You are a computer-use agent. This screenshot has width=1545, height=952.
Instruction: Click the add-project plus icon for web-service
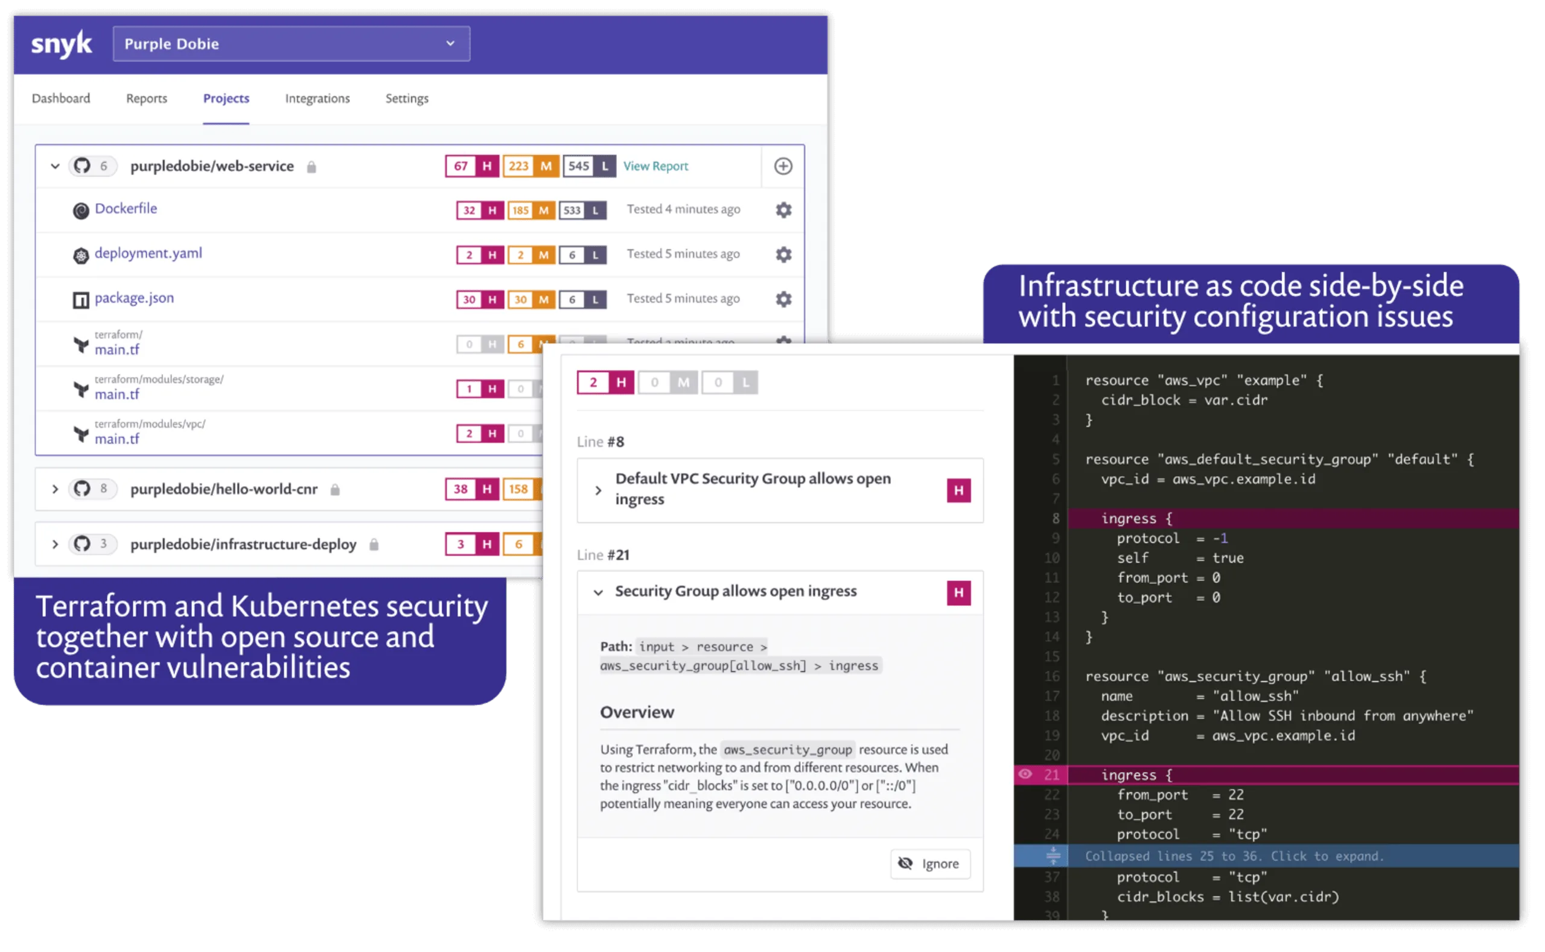(783, 165)
